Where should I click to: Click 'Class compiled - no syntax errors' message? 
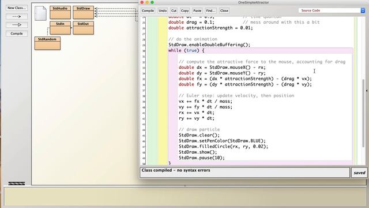tap(176, 170)
